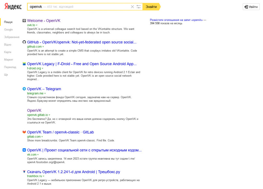This screenshot has width=263, height=189.
Task: Open the OpenVK gitlab.io result title
Action: 34,110
